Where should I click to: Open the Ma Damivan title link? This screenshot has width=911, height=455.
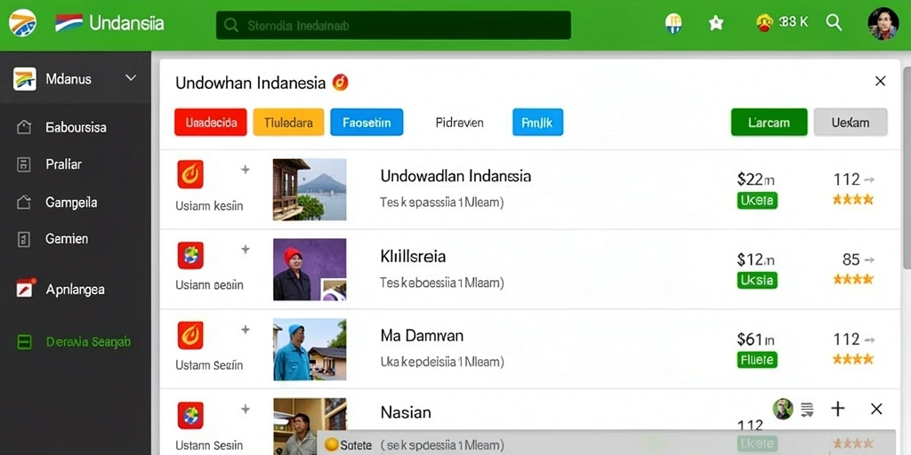click(422, 335)
